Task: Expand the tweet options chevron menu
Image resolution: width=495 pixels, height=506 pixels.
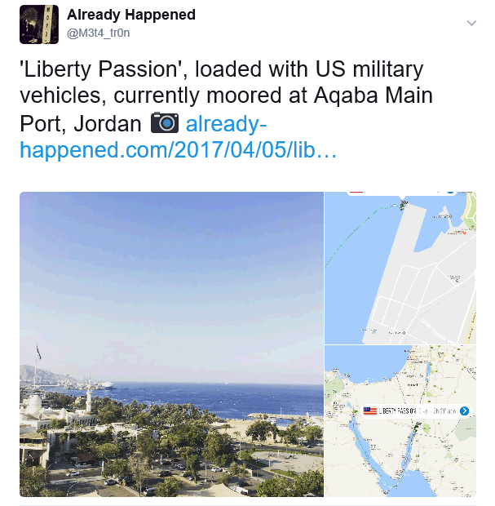Action: (471, 23)
